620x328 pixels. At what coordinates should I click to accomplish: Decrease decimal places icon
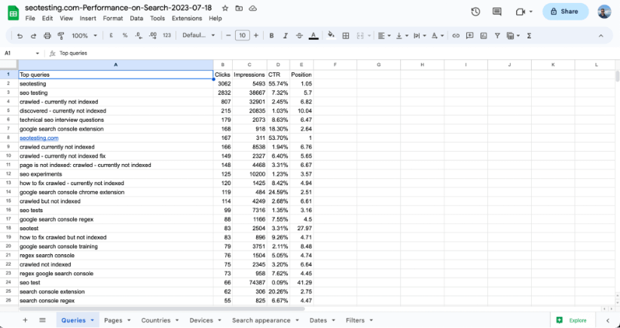[139, 35]
